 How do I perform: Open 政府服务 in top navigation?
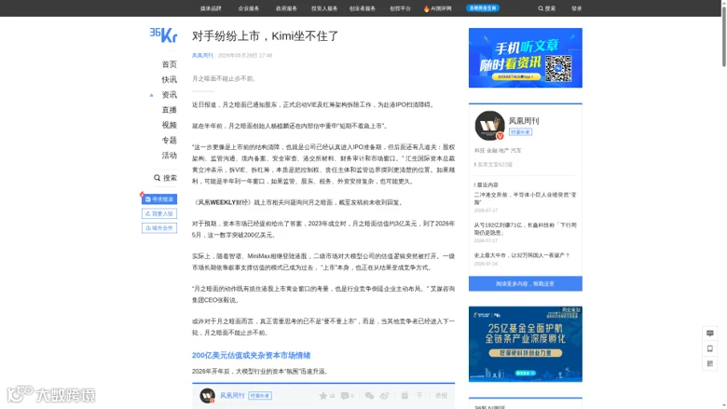[x=286, y=8]
